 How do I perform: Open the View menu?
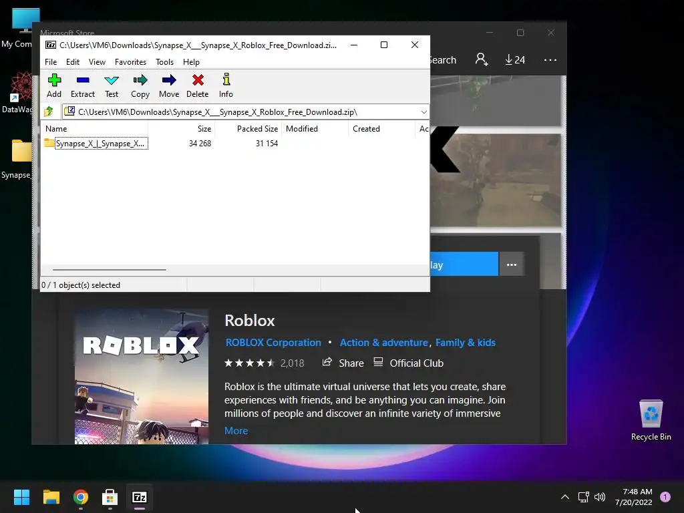[x=97, y=62]
